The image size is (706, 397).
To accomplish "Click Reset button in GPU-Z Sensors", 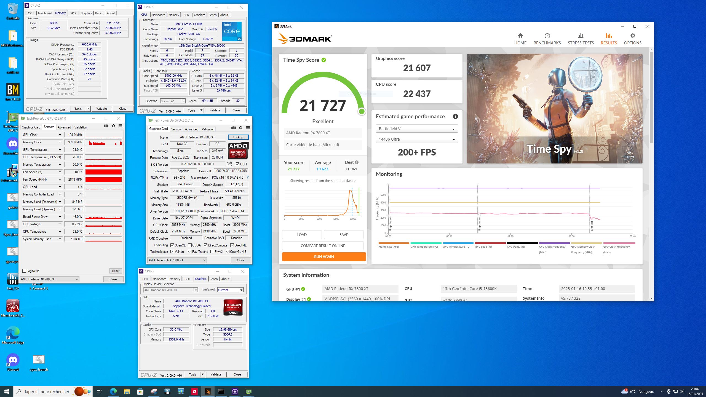I will (x=116, y=271).
